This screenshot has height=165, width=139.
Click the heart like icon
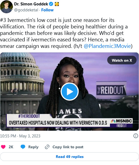(x=3, y=147)
